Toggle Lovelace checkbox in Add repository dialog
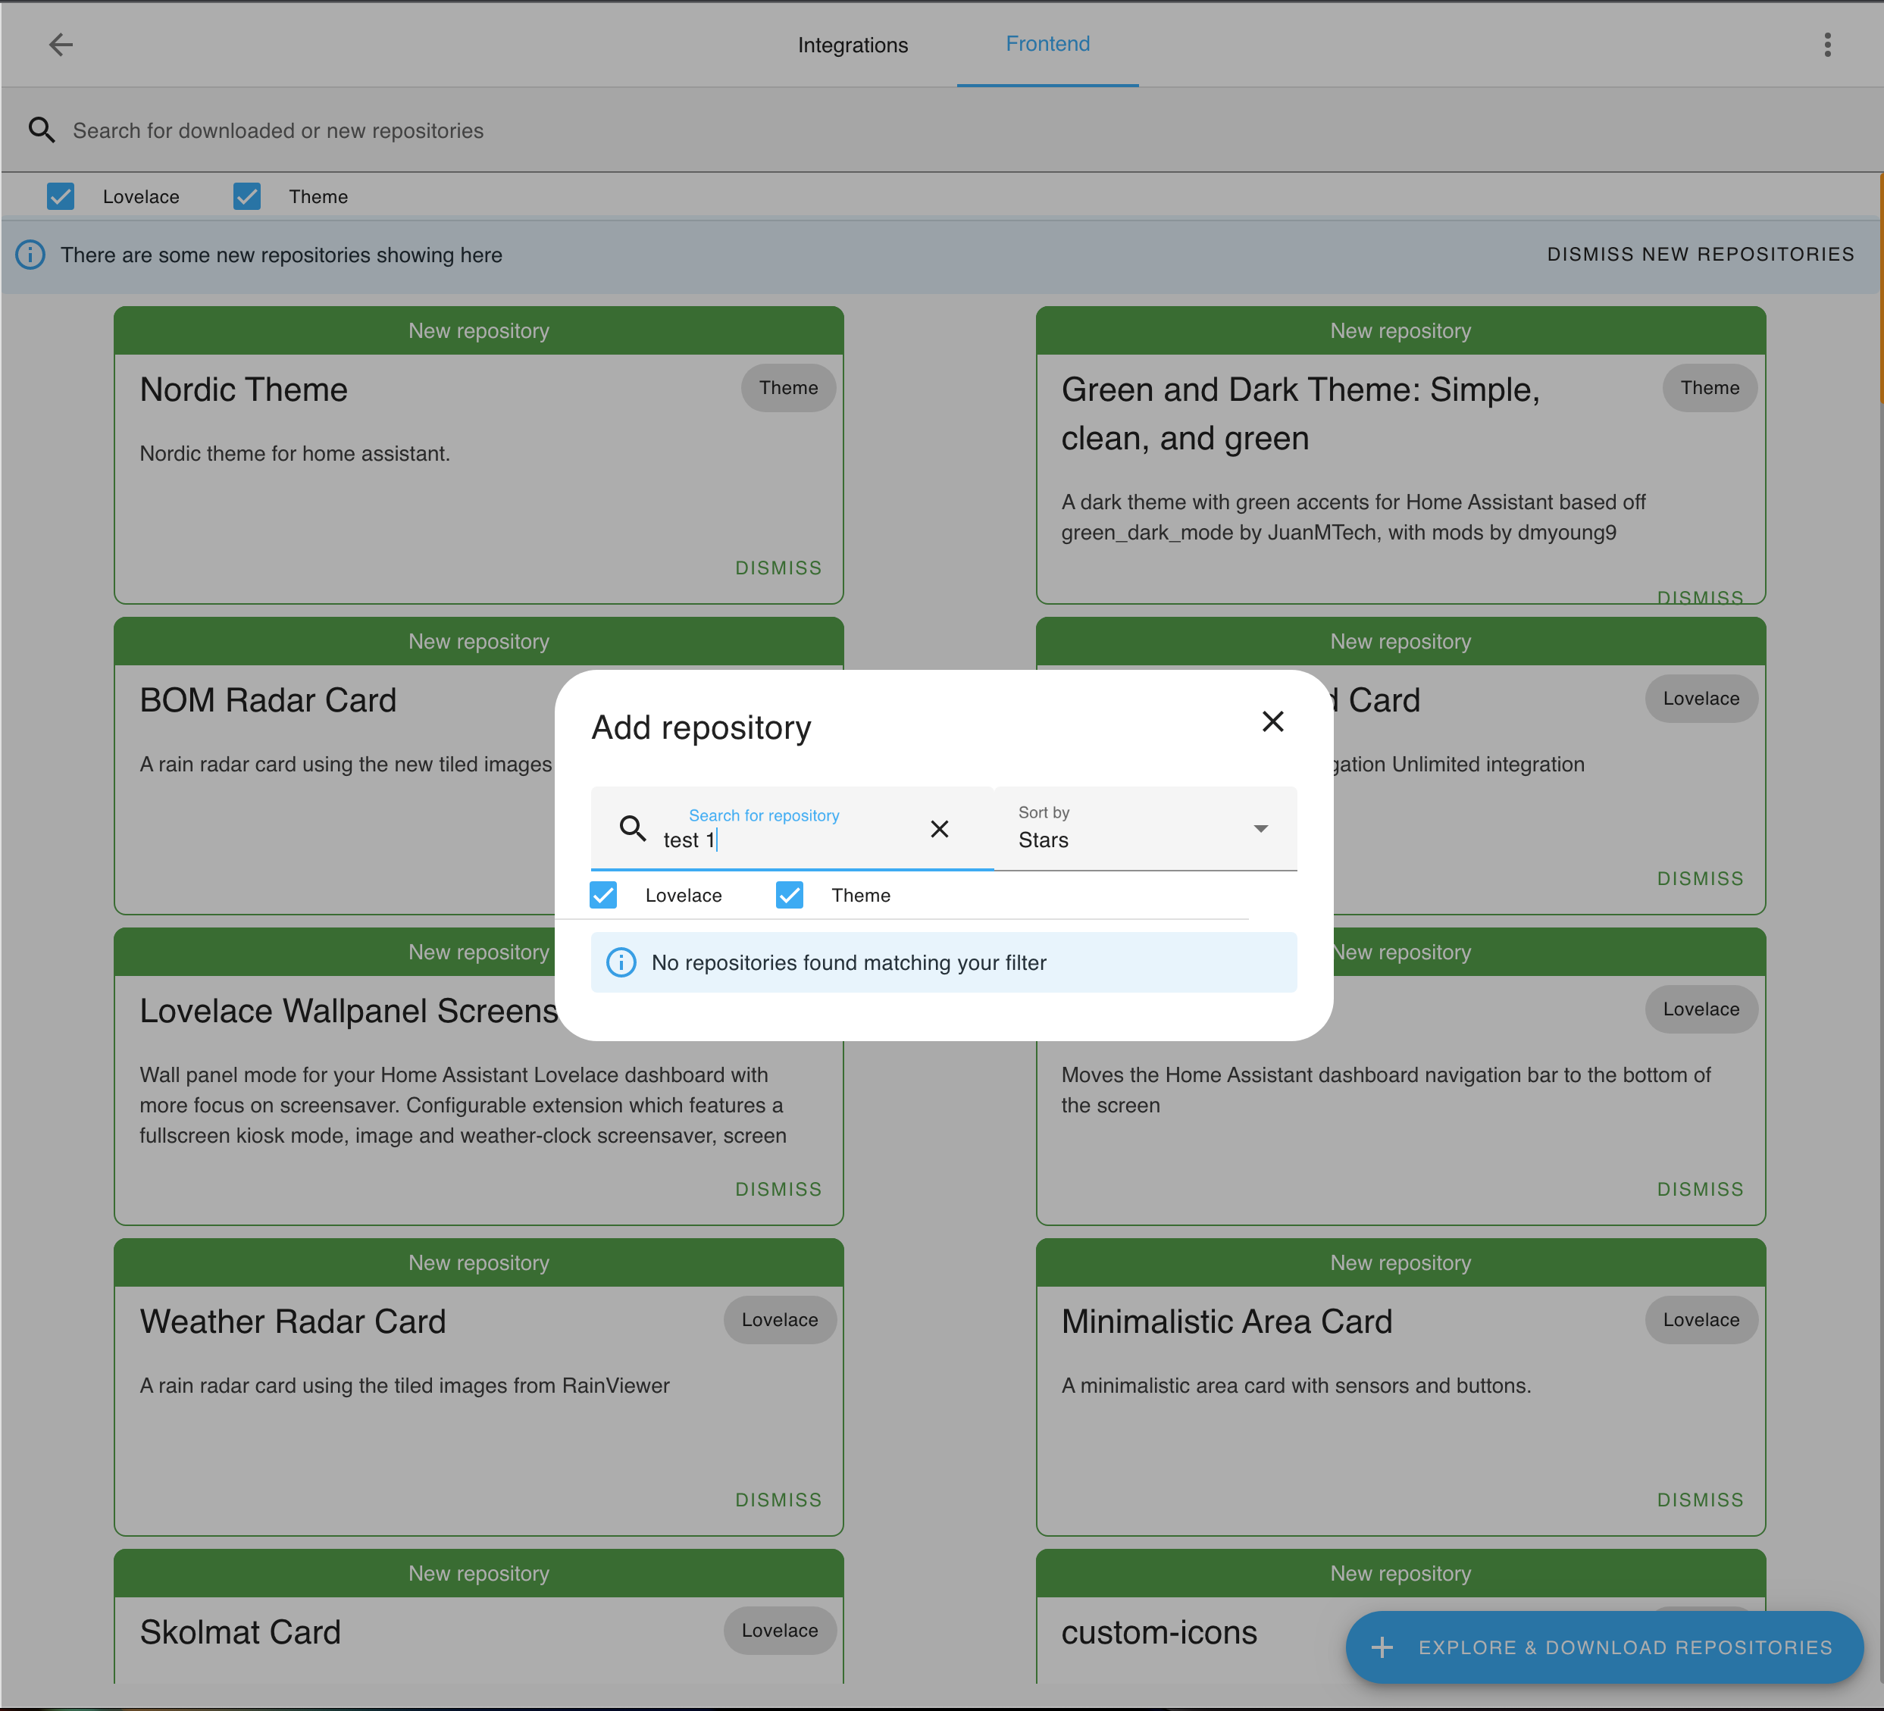This screenshot has height=1711, width=1884. click(x=602, y=895)
